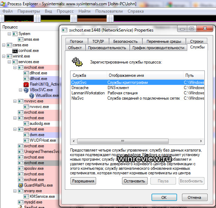Click the srvany.exe process icon
This screenshot has width=216, height=208.
pyautogui.click(x=21, y=191)
